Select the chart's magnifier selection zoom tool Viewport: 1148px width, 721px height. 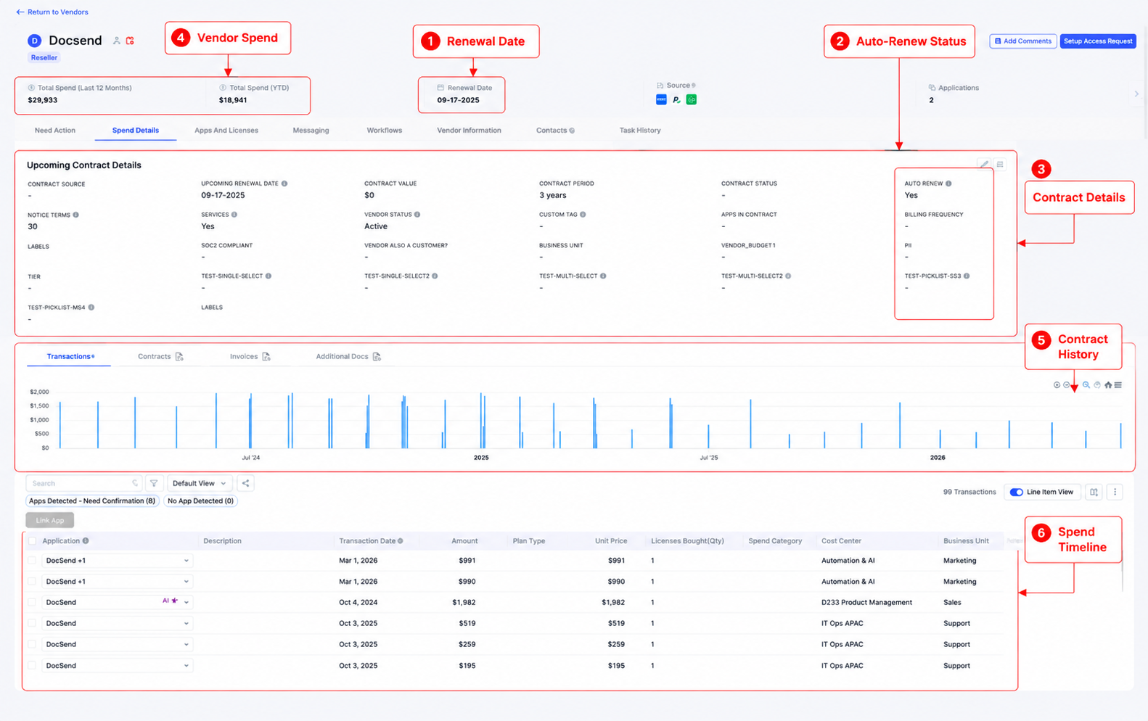pos(1086,385)
